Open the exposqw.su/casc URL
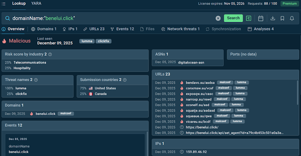Viewport: 301px width, 156px height. [199, 94]
